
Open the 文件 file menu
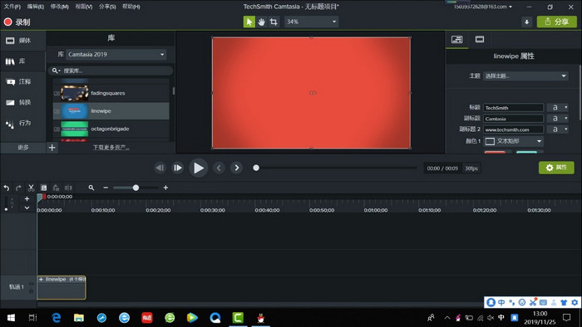click(x=12, y=7)
